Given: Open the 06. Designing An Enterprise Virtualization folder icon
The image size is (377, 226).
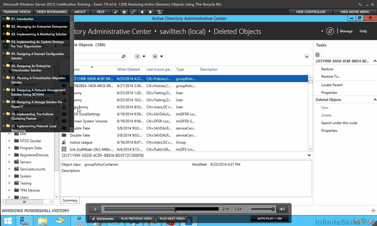Looking at the screenshot, I should click(x=8, y=66).
